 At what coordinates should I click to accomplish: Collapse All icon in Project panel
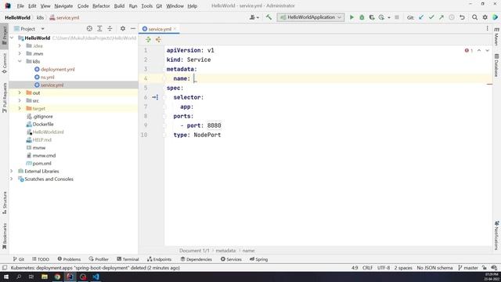point(110,29)
